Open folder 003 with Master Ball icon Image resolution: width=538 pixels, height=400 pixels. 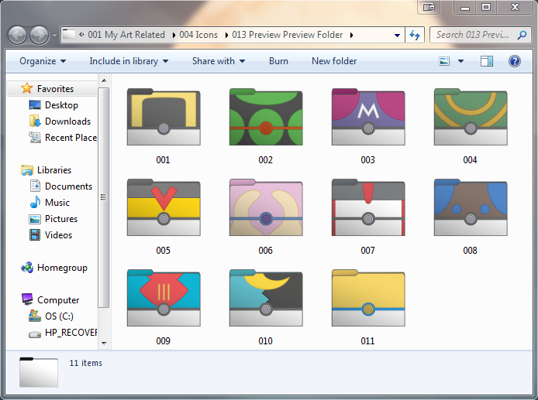(x=368, y=117)
